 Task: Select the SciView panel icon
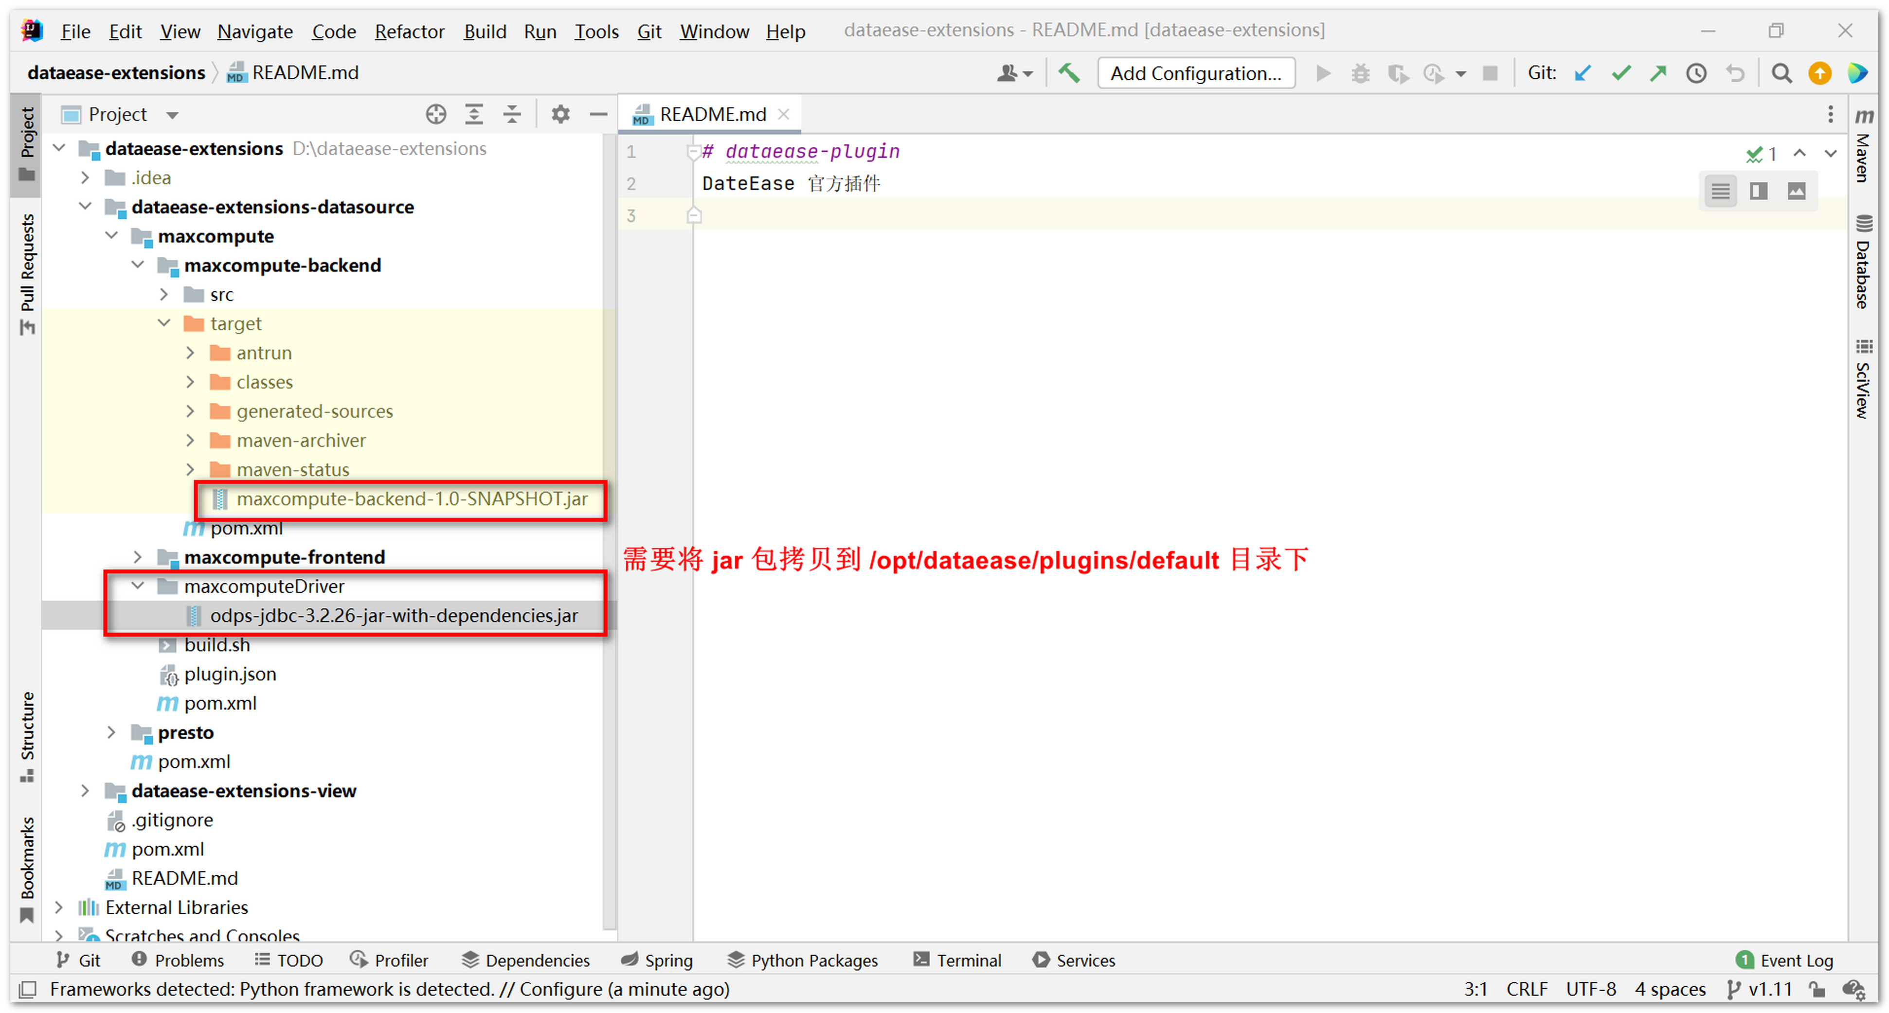(x=1865, y=346)
